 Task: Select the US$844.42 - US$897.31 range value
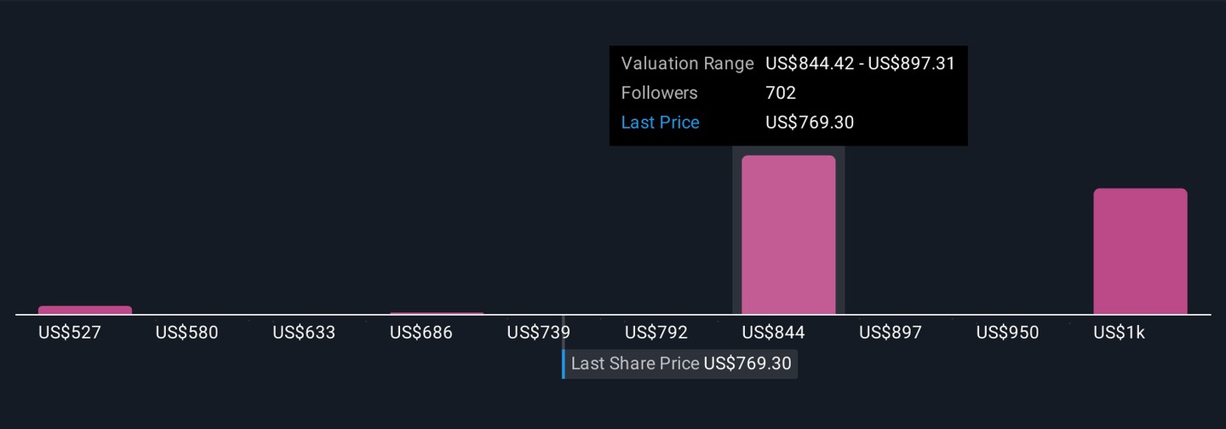[860, 64]
